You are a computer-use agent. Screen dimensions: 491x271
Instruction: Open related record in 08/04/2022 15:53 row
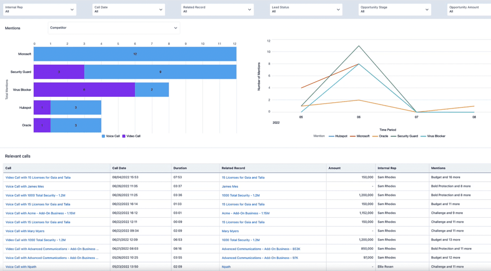pos(243,177)
